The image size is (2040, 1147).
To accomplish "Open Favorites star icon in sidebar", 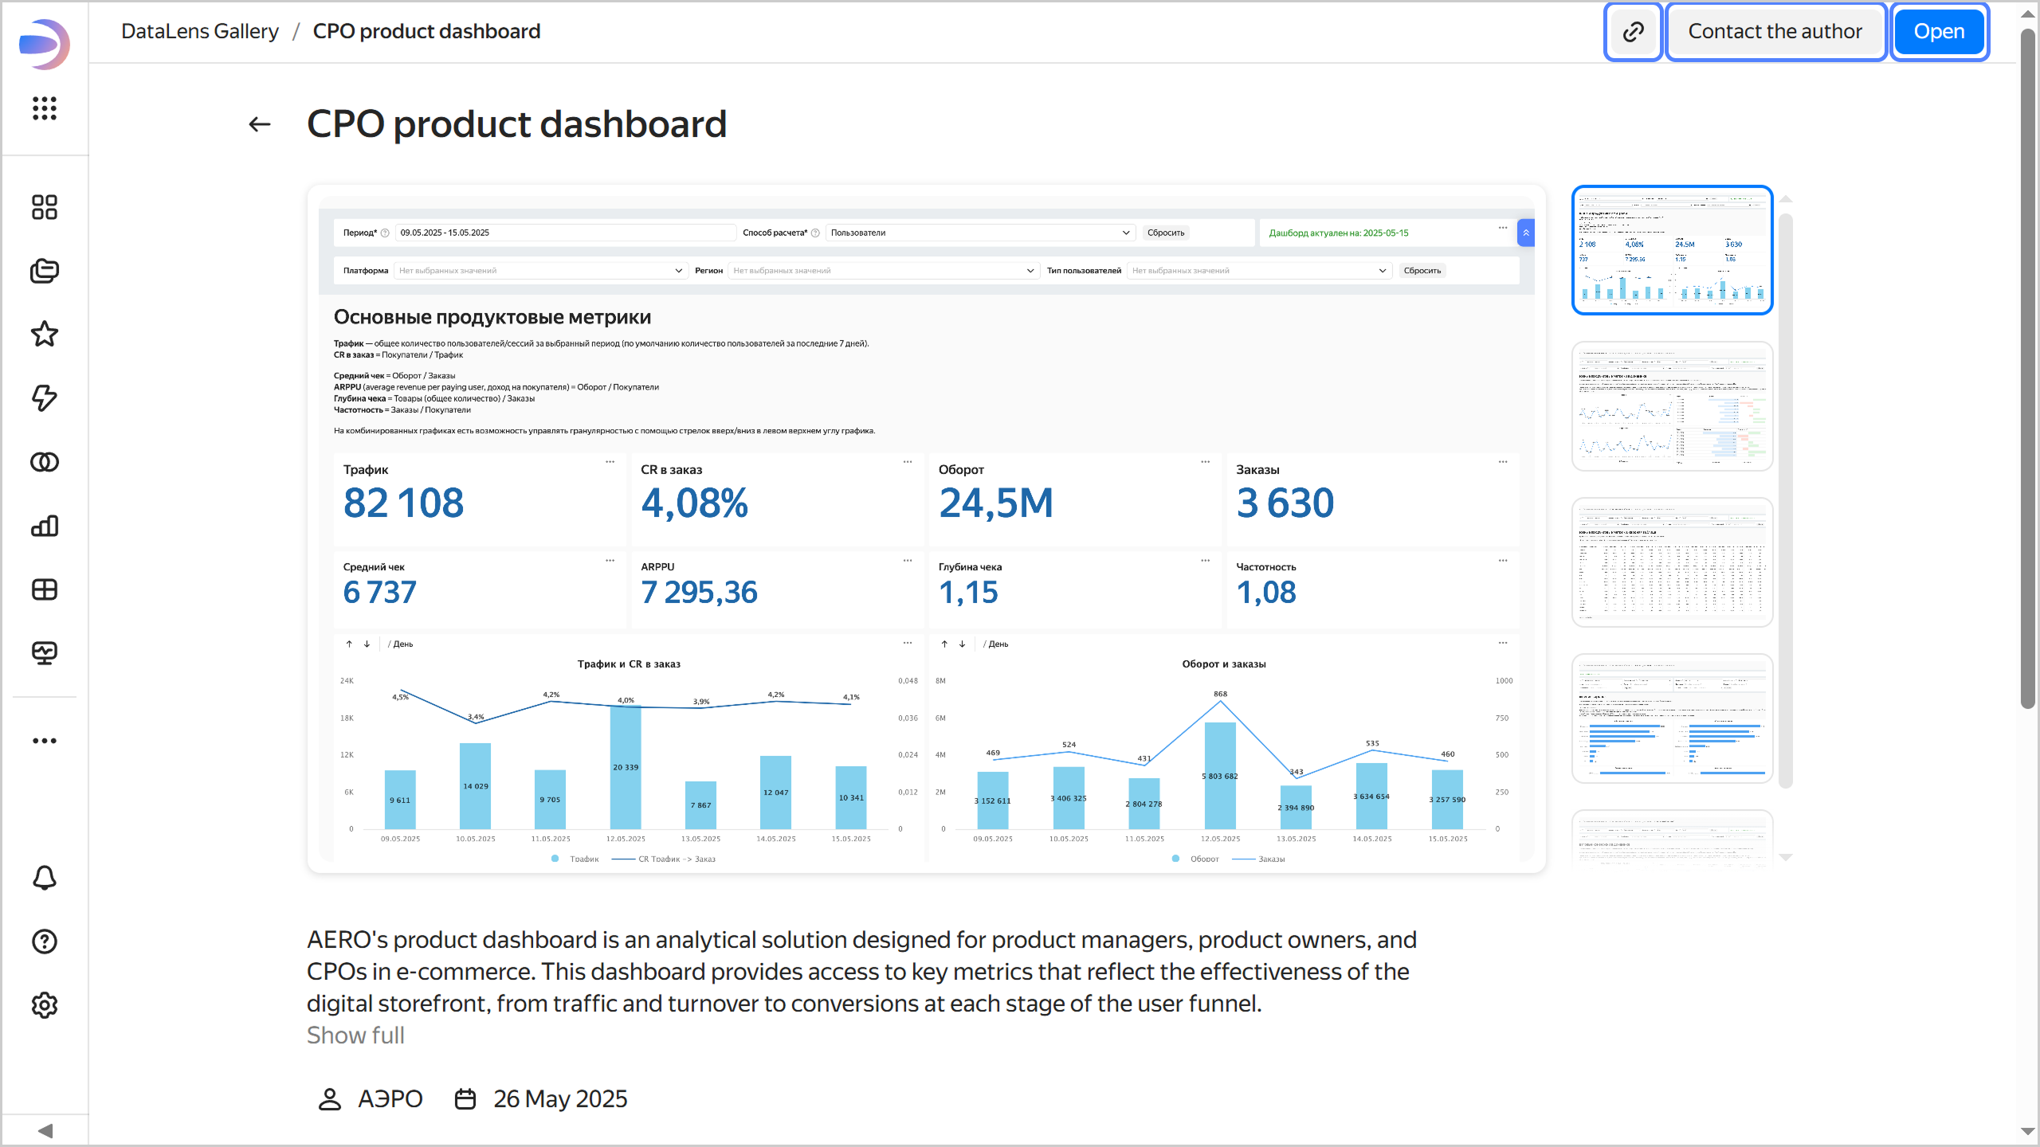I will click(45, 335).
